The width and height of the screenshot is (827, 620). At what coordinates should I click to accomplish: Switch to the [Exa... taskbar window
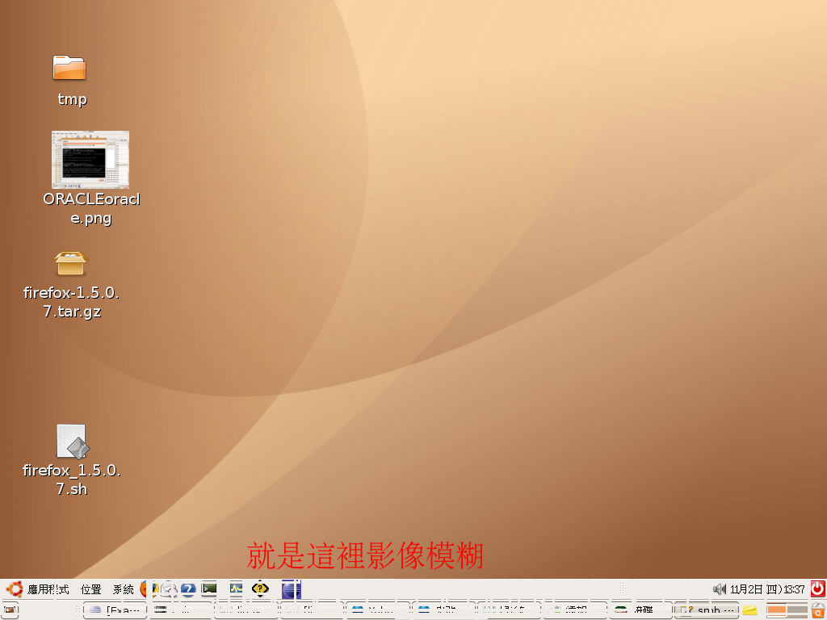(115, 610)
